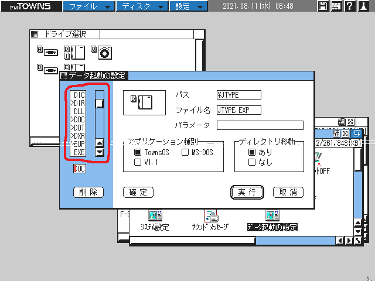This screenshot has height=281, width=375.
Task: Click the drive D icon box in dialog
Action: pos(144,102)
